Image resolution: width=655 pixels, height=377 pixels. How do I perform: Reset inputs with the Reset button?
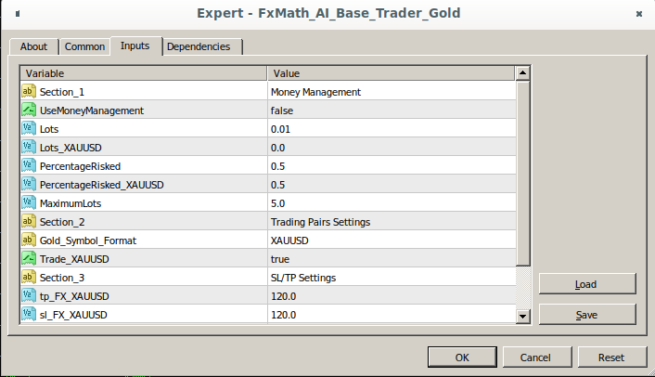point(611,357)
